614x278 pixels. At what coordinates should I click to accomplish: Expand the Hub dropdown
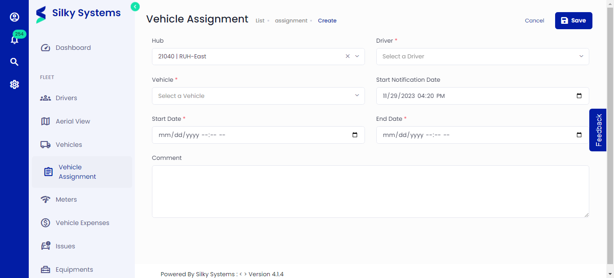(357, 57)
